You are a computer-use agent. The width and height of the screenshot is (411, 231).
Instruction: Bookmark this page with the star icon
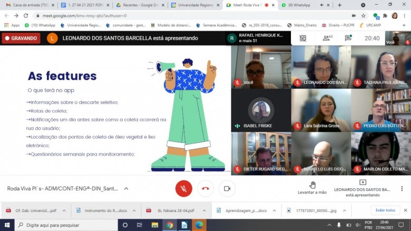click(x=364, y=15)
